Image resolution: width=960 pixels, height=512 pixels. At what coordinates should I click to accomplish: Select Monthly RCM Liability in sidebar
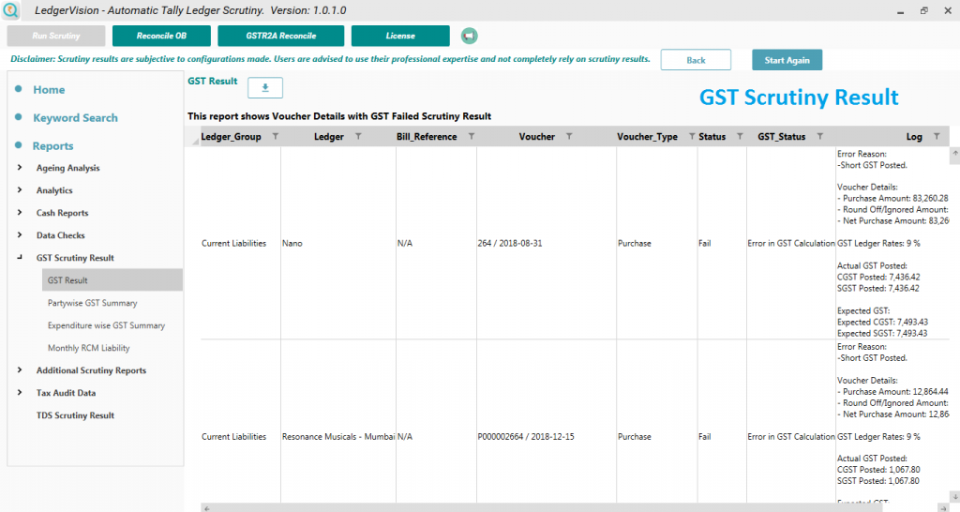point(89,348)
